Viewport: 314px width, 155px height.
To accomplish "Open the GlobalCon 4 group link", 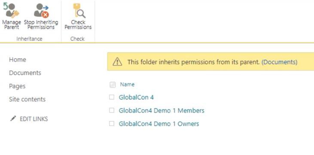I will 136,97.
